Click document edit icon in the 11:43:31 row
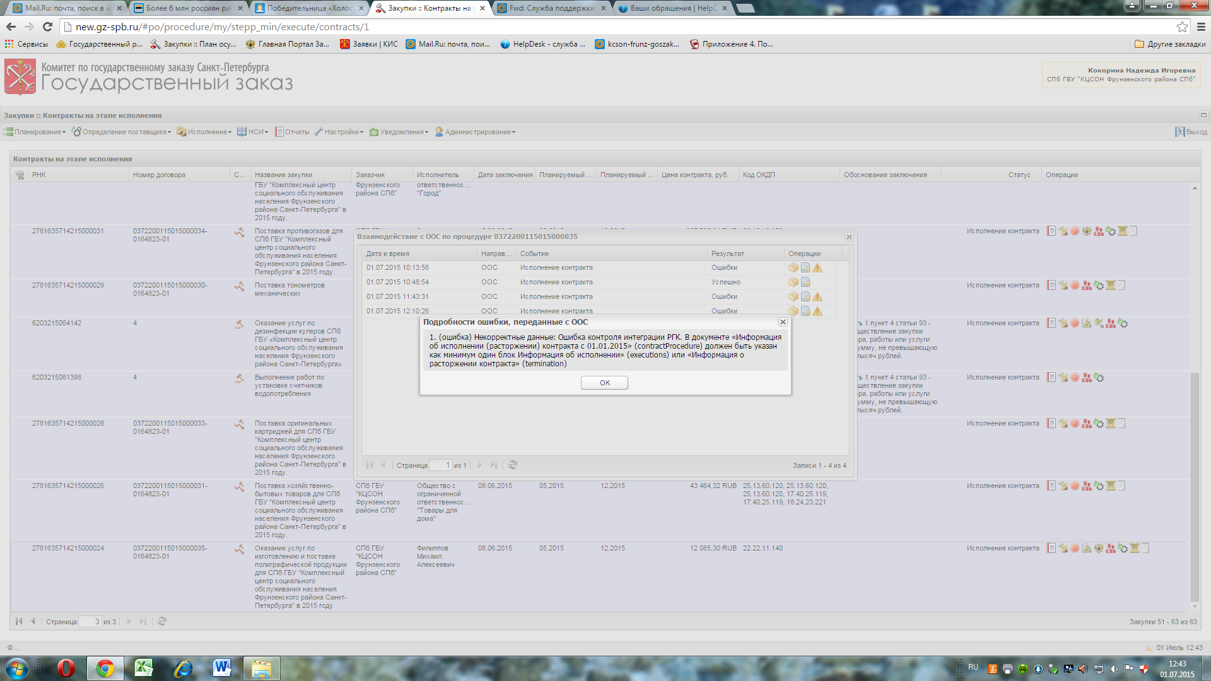The height and width of the screenshot is (681, 1211). 805,297
